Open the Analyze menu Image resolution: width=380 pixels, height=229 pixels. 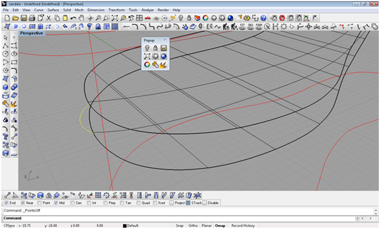(x=148, y=10)
